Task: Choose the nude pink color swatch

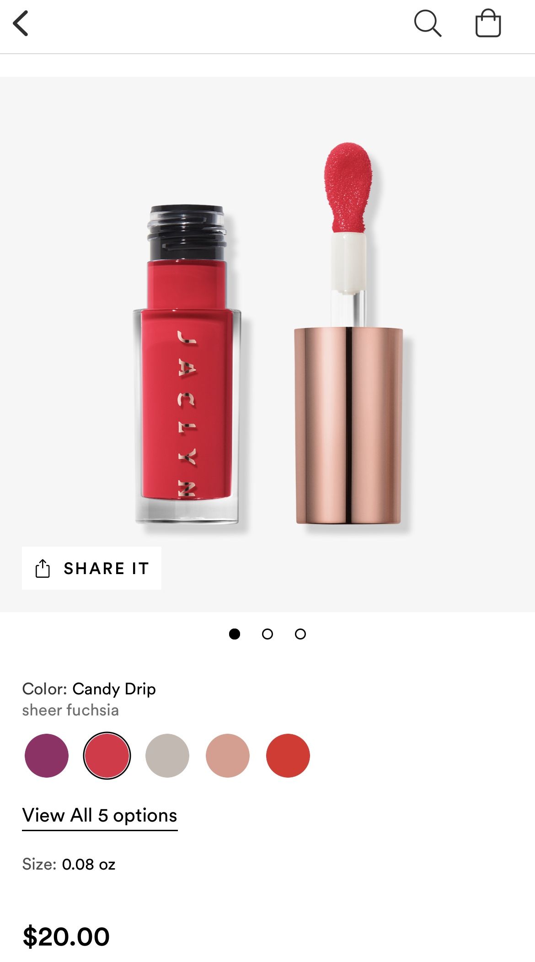Action: [x=228, y=756]
